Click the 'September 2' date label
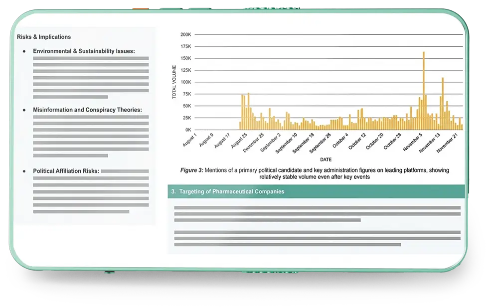Image resolution: width=492 pixels, height=308 pixels. point(271,143)
